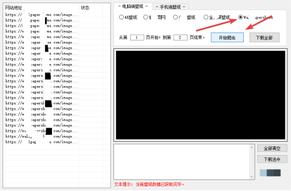
Task: Download selection via the 下载选中 button
Action: tap(272, 160)
